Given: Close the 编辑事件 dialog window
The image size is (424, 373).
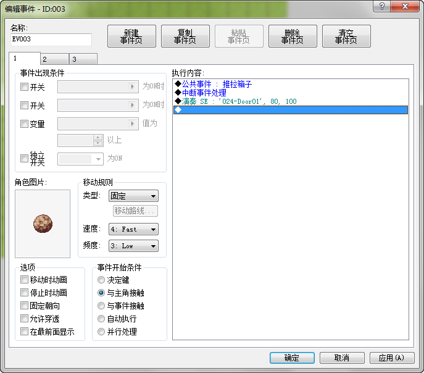Looking at the screenshot, I should click(405, 7).
